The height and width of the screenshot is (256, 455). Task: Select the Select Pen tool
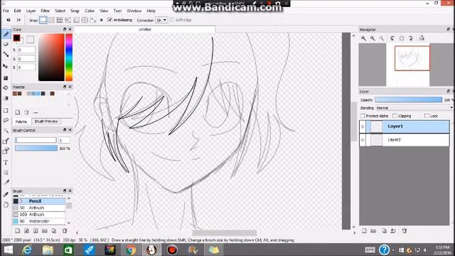6,141
